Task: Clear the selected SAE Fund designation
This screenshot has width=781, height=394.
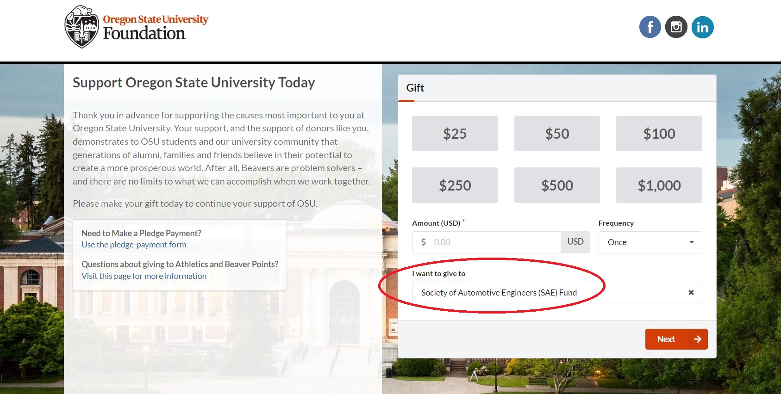Action: point(691,293)
